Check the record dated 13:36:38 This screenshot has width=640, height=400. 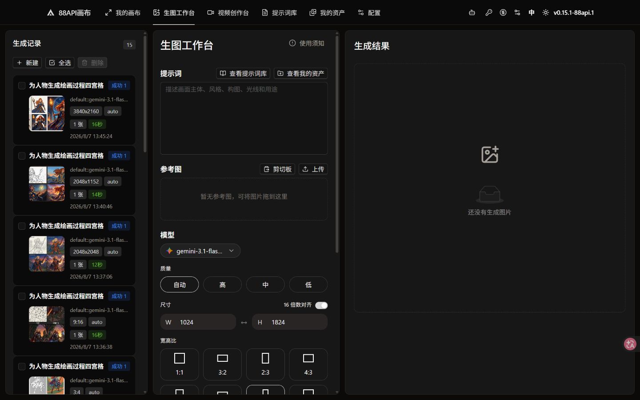(x=22, y=296)
